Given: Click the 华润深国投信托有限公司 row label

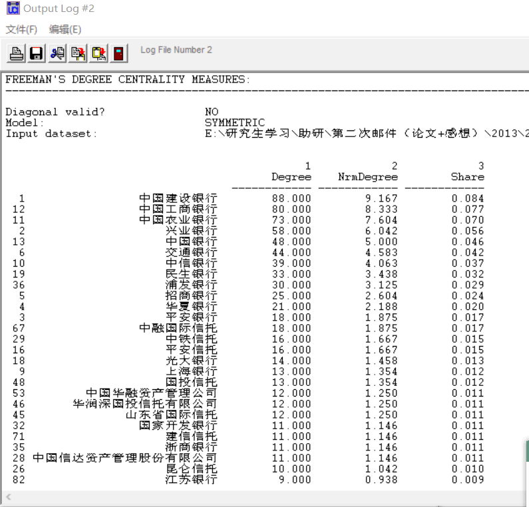Looking at the screenshot, I should point(145,404).
